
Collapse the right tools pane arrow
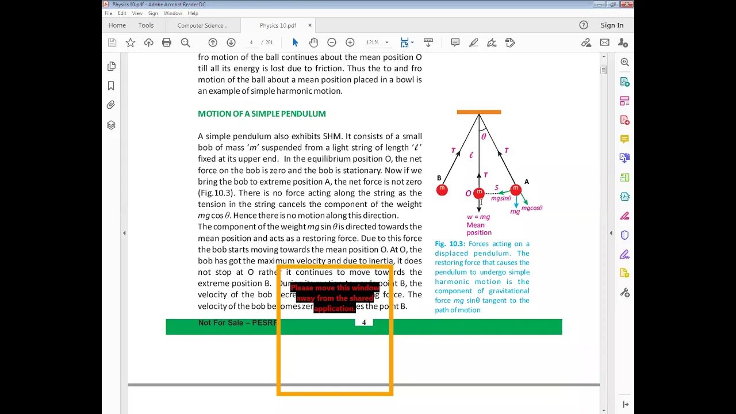point(611,233)
